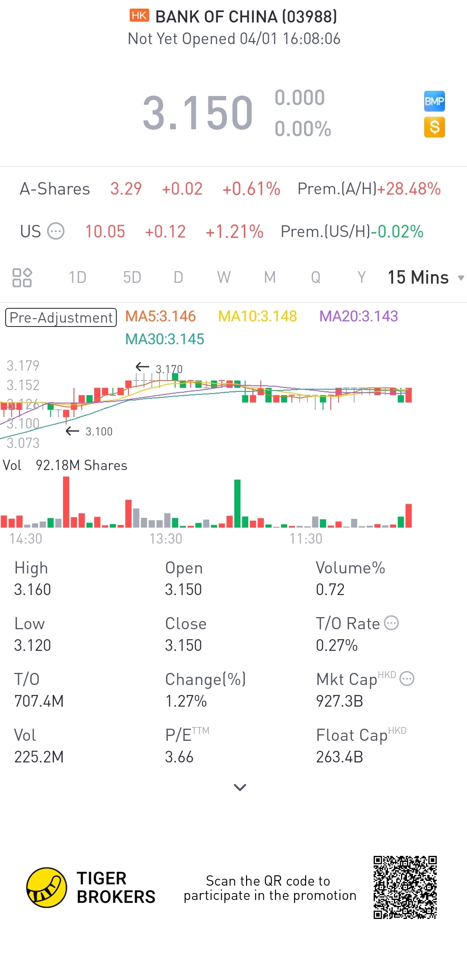Tap the orange dollar sign icon

coord(435,127)
